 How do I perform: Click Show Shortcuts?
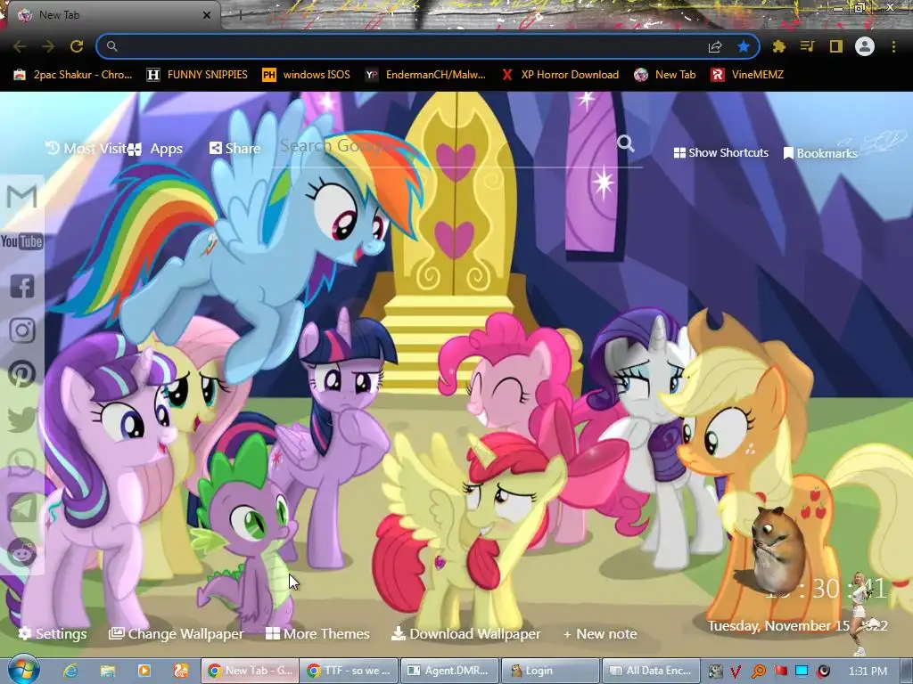point(720,153)
